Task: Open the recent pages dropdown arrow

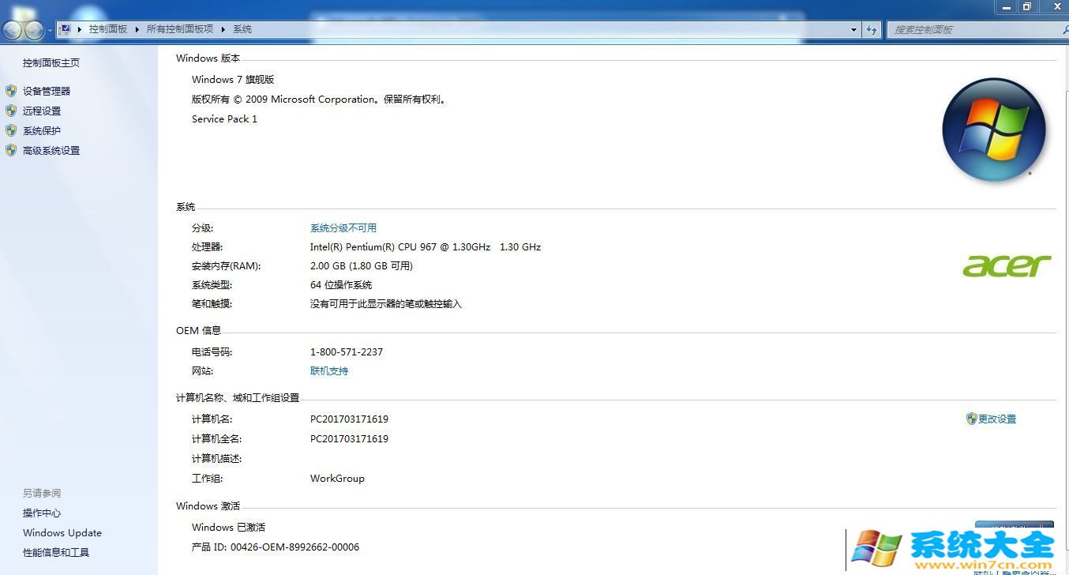Action: tap(51, 30)
